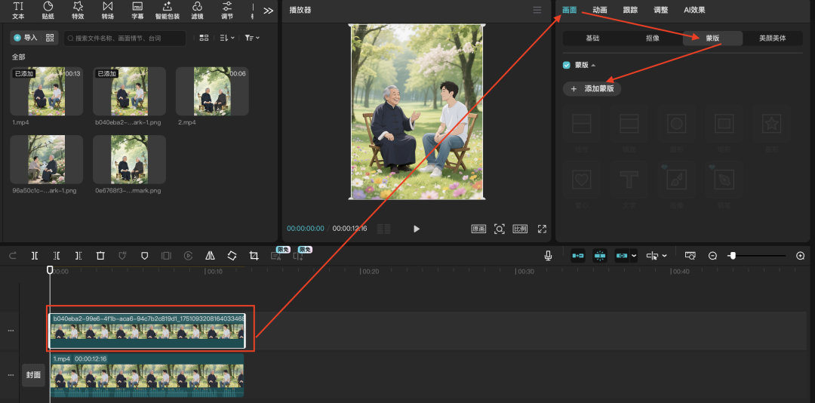This screenshot has height=403, width=815.
Task: Click the 添加蒙版 button
Action: coord(592,88)
